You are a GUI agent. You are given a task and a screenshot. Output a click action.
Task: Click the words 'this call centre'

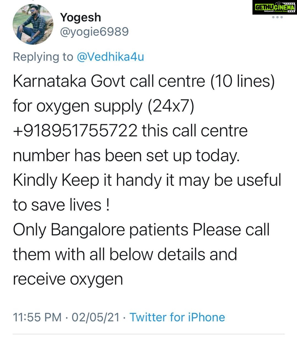point(195,131)
